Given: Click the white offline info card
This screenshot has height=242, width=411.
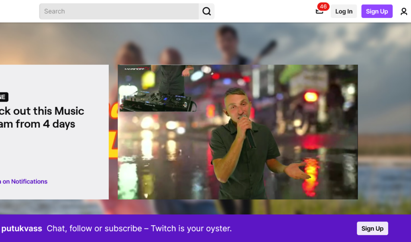Looking at the screenshot, I should click(x=54, y=152).
